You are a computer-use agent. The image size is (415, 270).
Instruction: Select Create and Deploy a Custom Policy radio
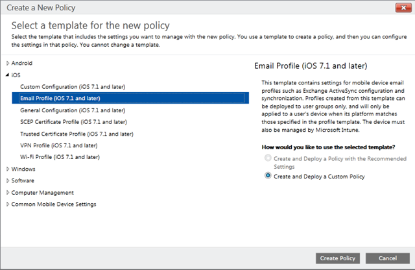pos(268,175)
